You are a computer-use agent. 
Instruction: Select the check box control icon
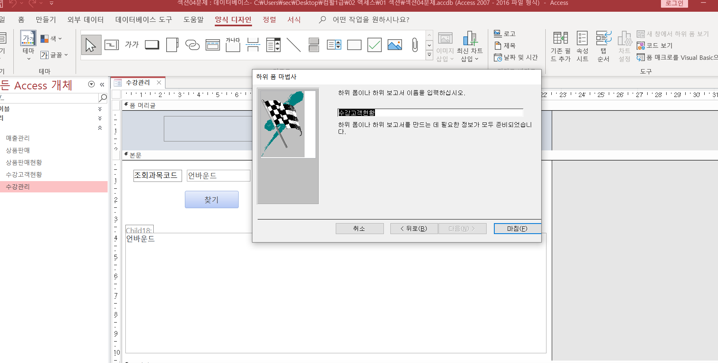click(374, 45)
